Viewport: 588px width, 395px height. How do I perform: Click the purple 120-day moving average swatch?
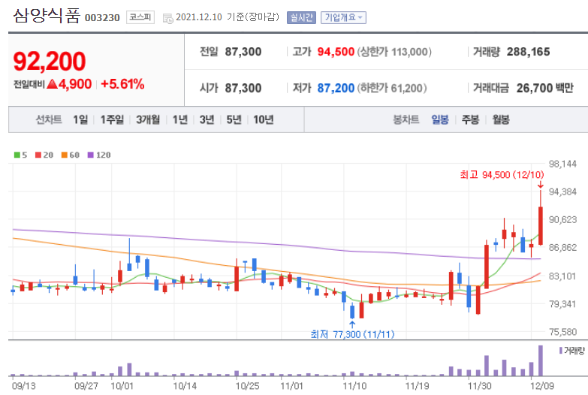coord(90,155)
